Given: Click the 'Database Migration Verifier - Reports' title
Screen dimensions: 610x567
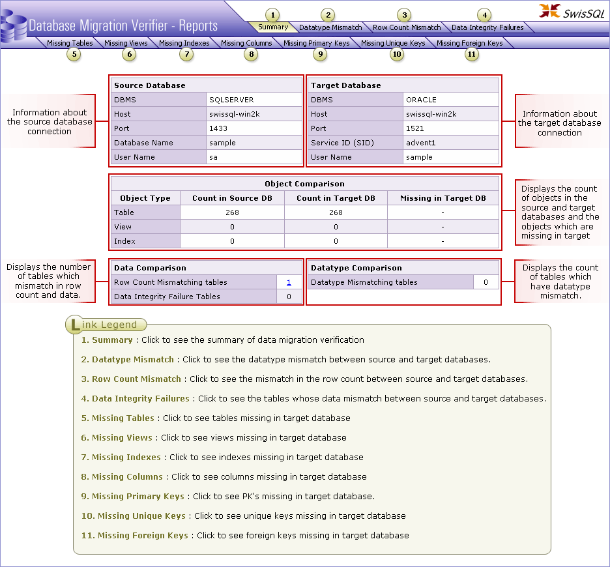Looking at the screenshot, I should click(x=123, y=25).
